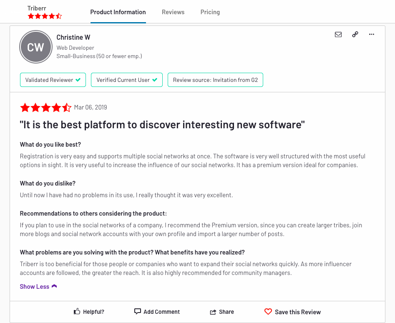This screenshot has height=323, width=395.
Task: Click the thumbs-up Helpful icon
Action: [77, 311]
